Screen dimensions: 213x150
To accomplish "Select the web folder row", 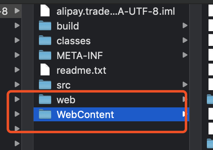I will (x=111, y=99).
